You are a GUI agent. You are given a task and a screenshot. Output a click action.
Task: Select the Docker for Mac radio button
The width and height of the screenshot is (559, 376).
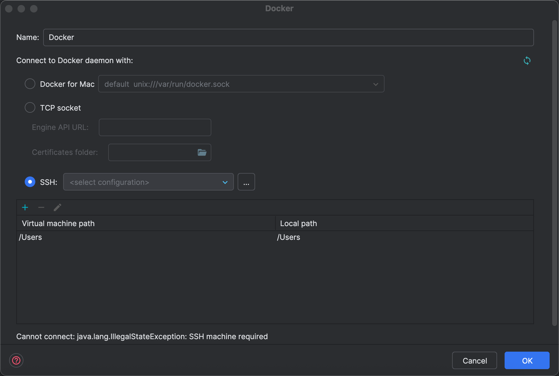(30, 84)
